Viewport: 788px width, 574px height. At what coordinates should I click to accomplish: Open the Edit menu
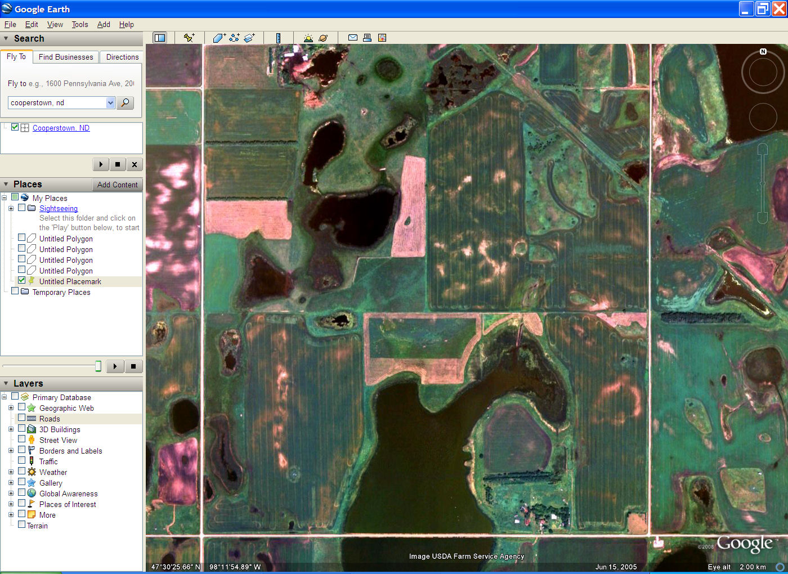click(32, 24)
